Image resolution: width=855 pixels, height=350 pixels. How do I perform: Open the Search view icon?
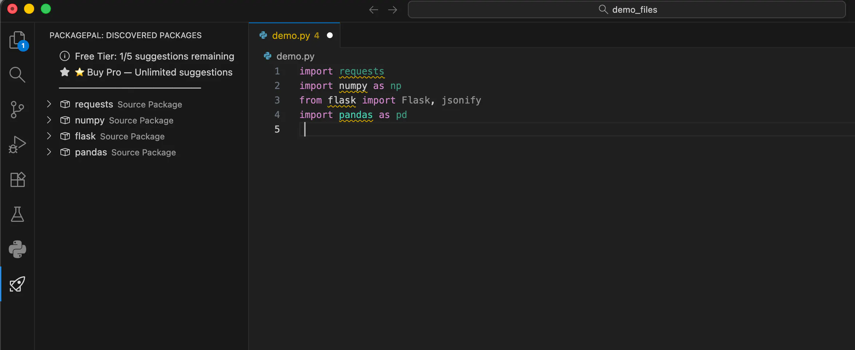[17, 75]
